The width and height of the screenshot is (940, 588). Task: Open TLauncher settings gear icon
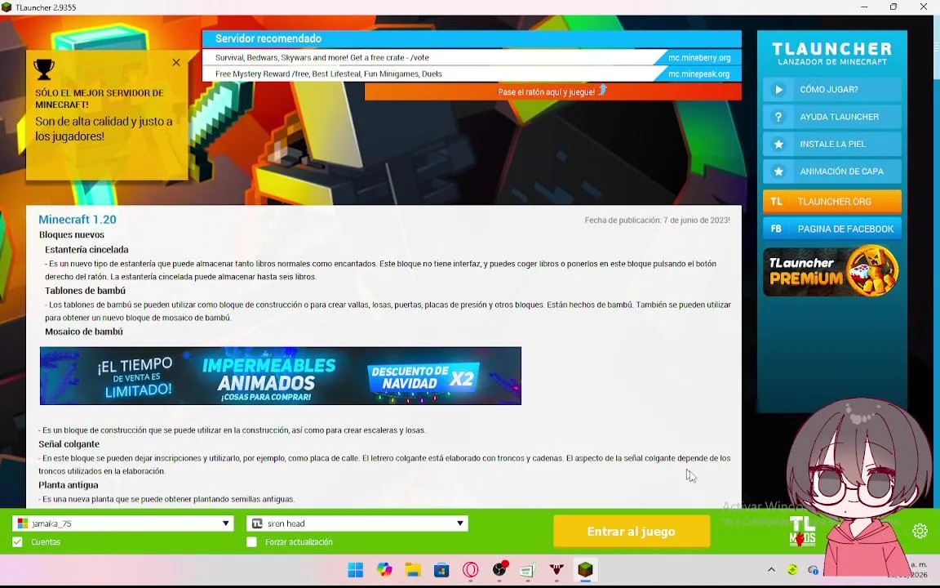920,531
